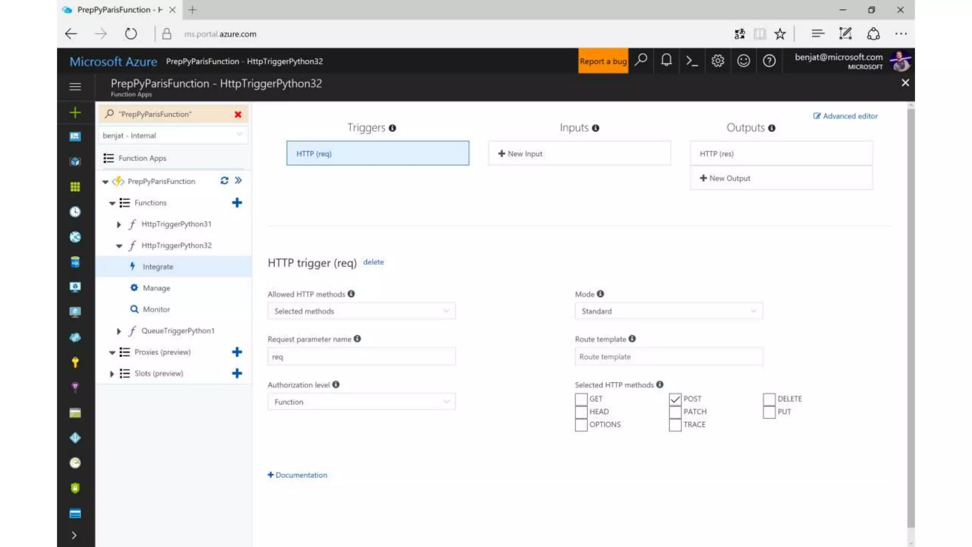Viewport: 972px width, 547px height.
Task: Click green create resource plus icon
Action: click(x=75, y=113)
